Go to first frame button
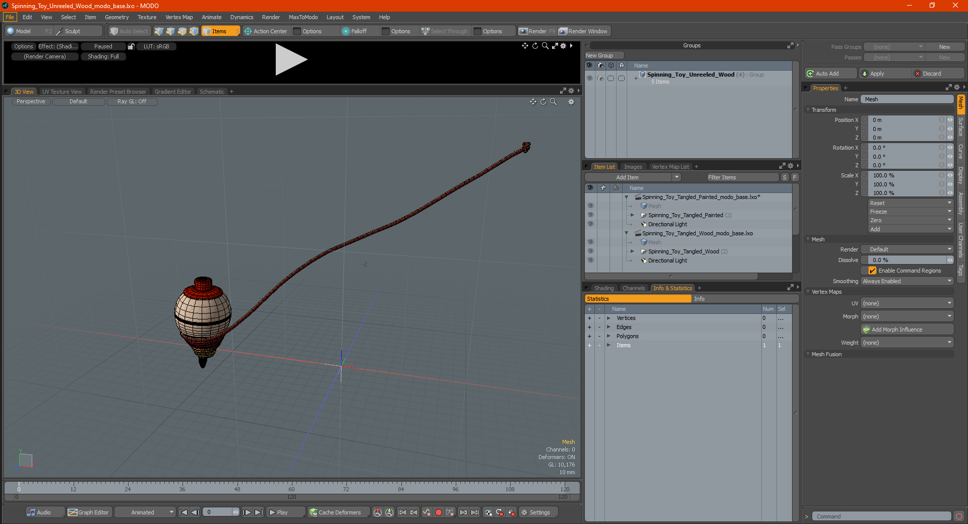 click(184, 512)
